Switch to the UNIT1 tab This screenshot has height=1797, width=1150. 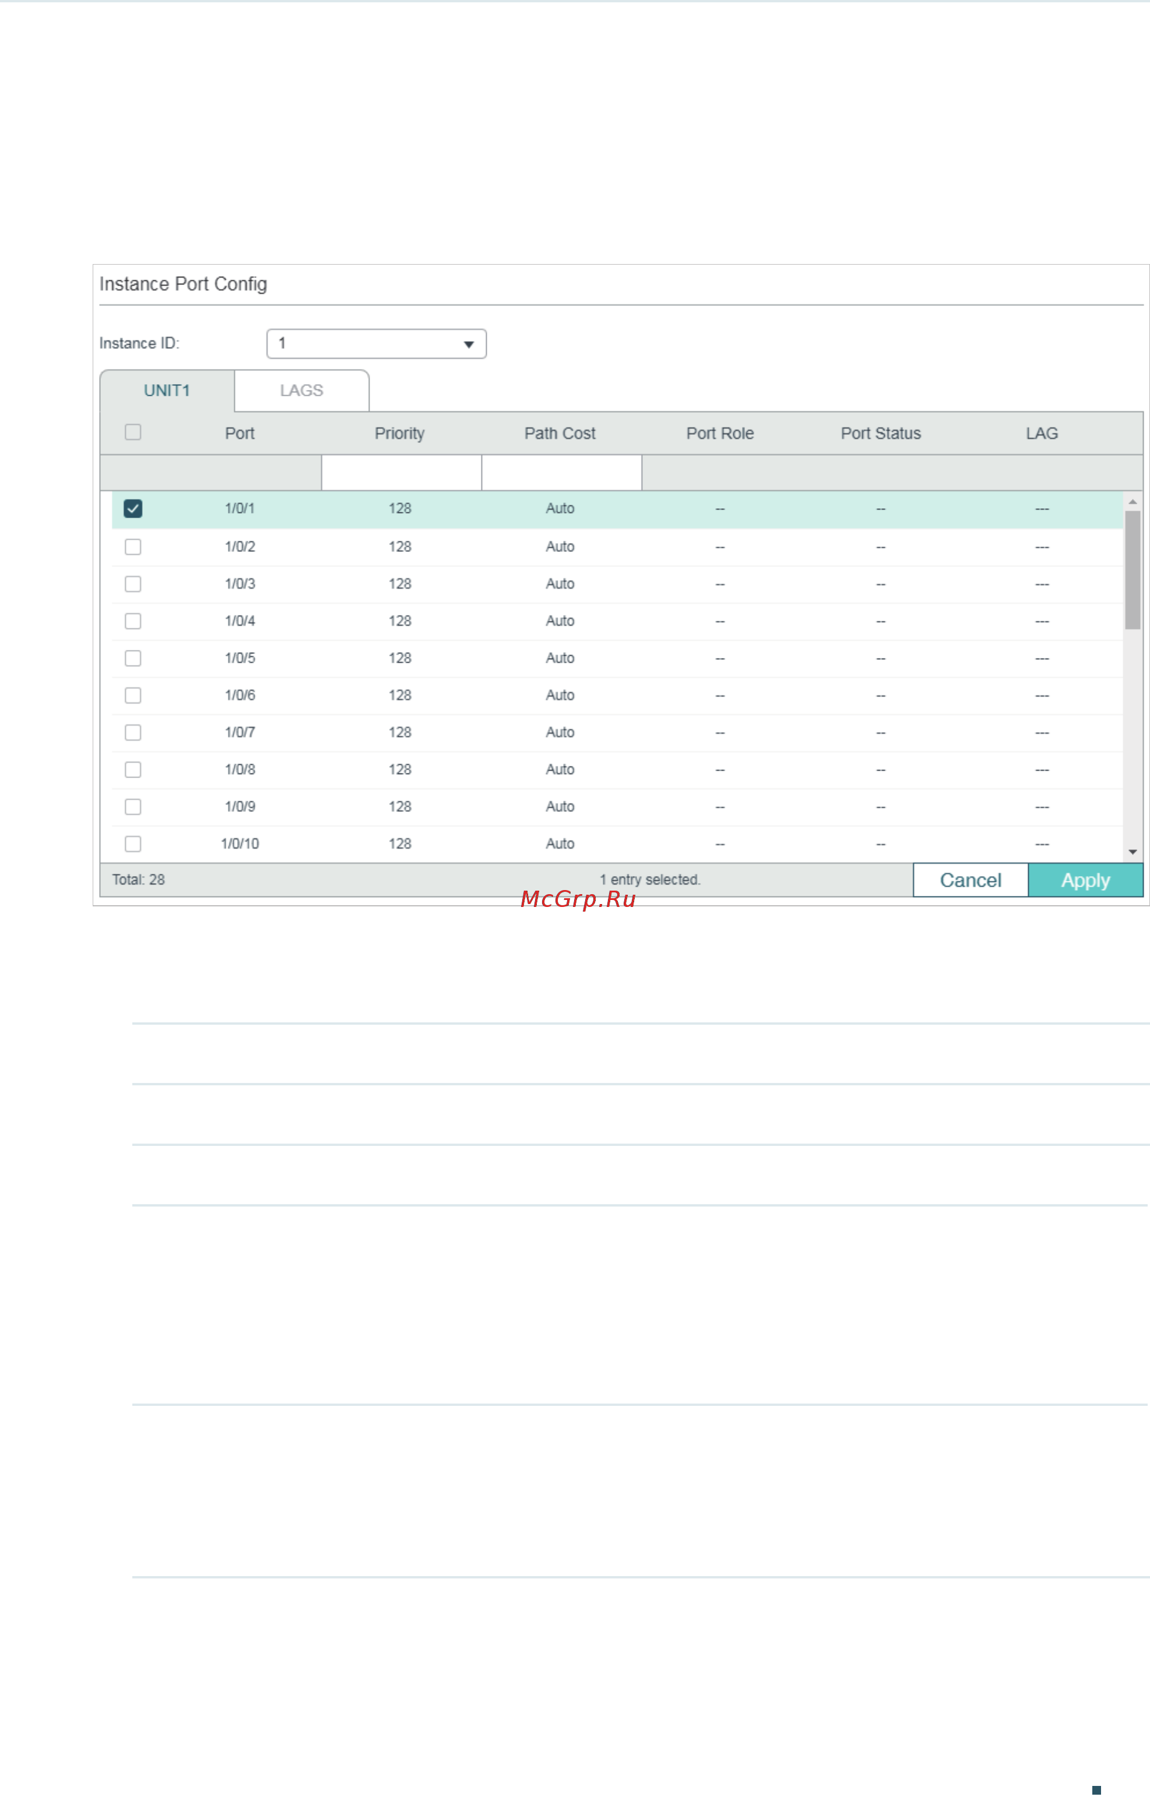point(167,391)
